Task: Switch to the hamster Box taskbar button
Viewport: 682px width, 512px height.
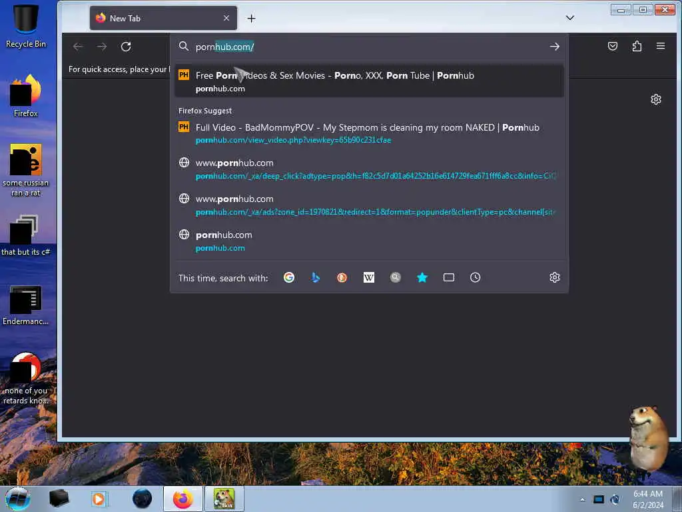Action: [x=224, y=499]
